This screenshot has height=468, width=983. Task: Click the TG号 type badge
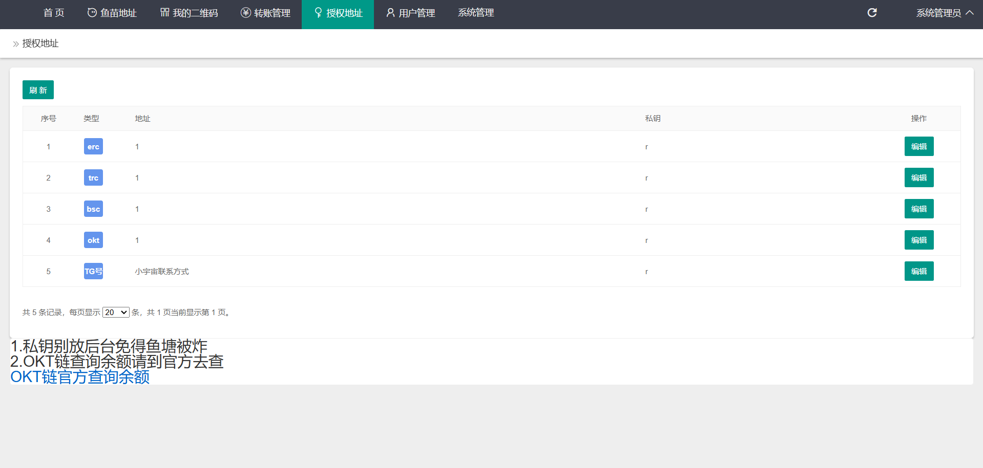click(93, 272)
